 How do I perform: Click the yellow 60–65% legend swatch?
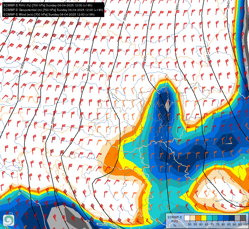pos(204,218)
